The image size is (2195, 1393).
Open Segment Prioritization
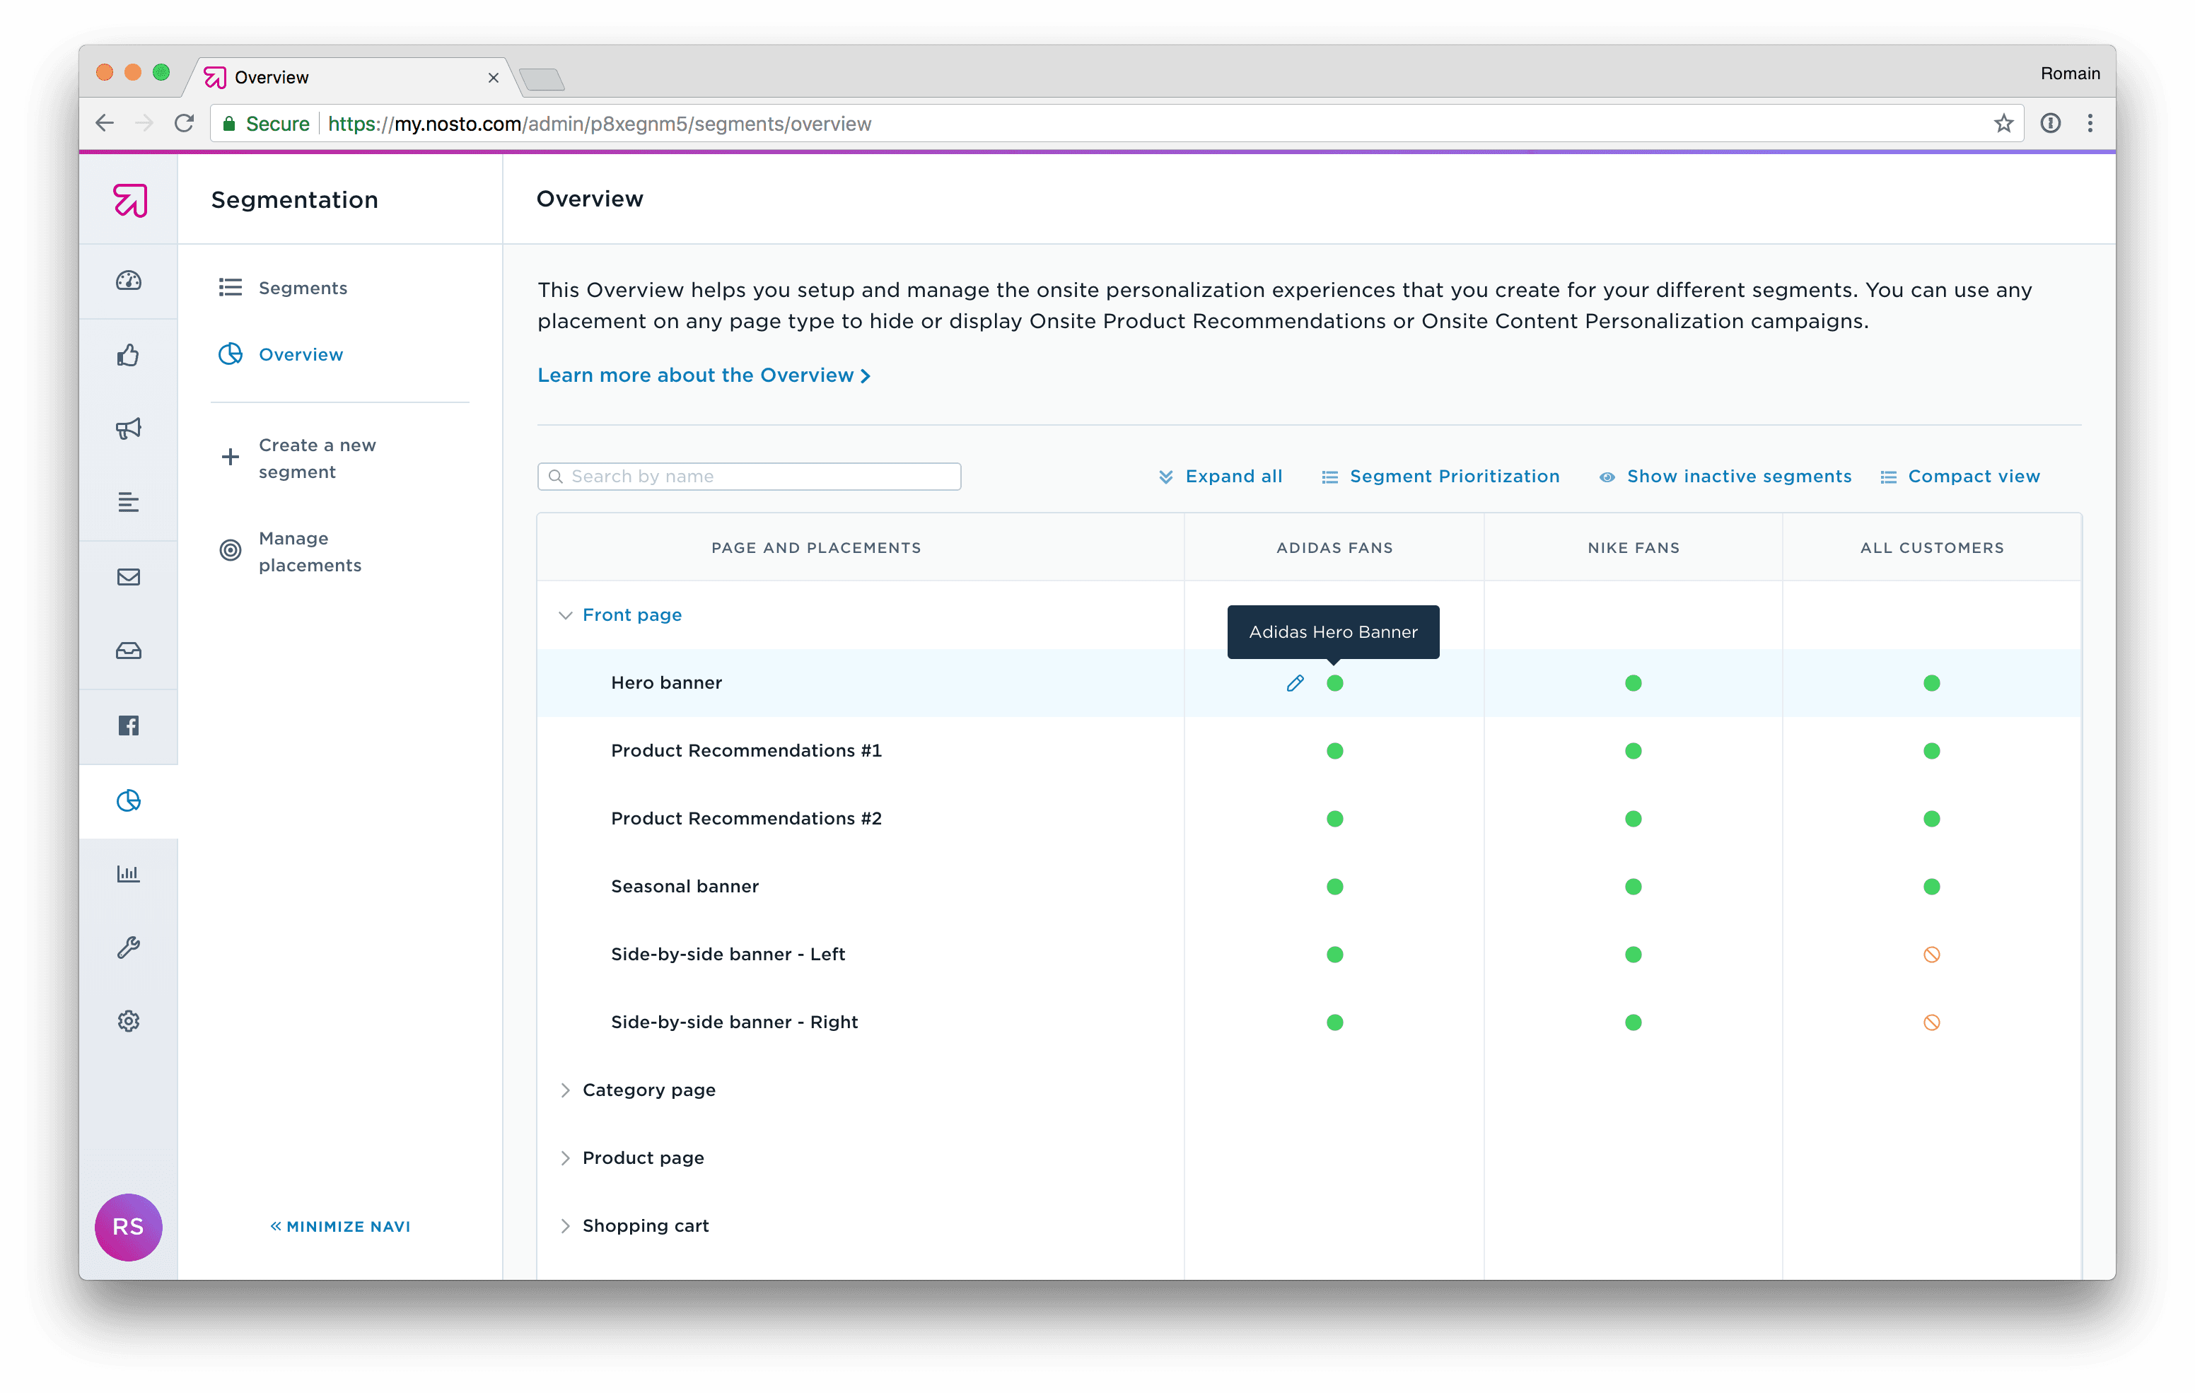click(x=1440, y=477)
